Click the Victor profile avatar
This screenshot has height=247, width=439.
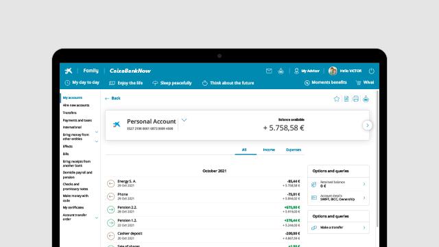tap(333, 71)
